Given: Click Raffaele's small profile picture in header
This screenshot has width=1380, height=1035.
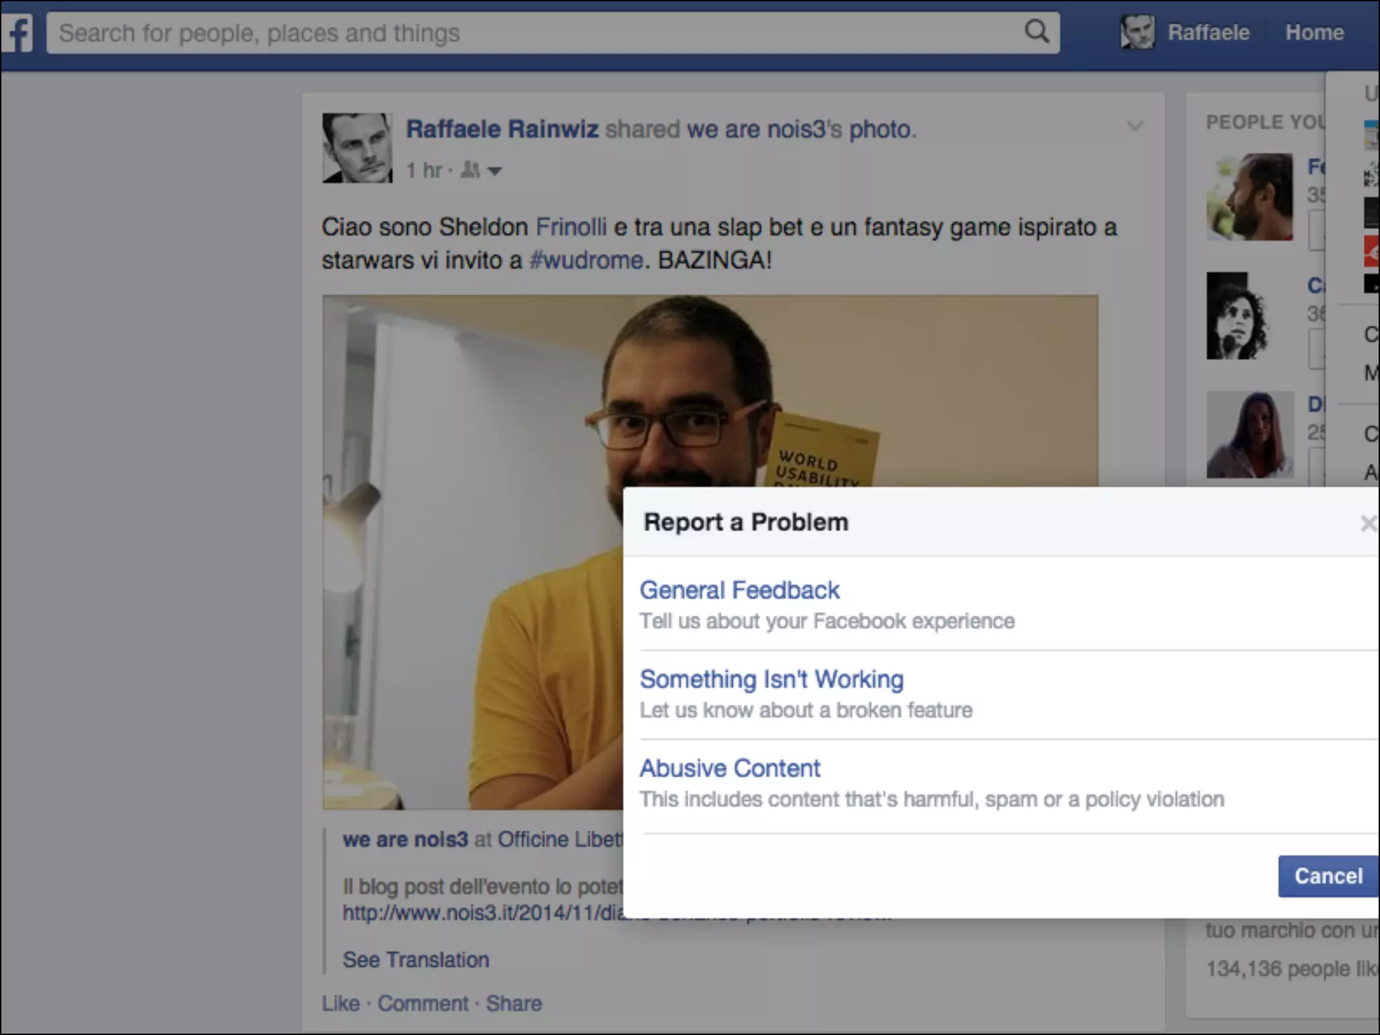Looking at the screenshot, I should (1137, 32).
